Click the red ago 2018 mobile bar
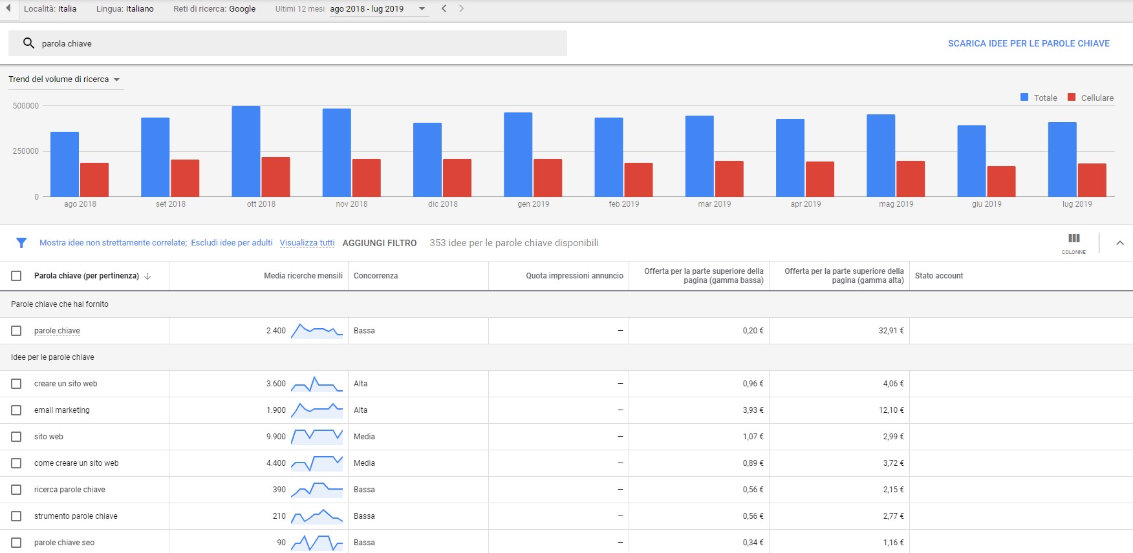 94,180
